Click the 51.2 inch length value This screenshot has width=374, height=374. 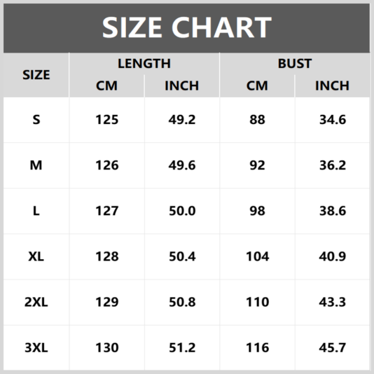182,348
